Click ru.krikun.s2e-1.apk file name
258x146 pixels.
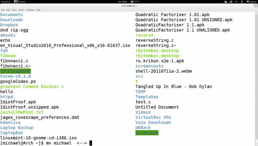pyautogui.click(x=160, y=61)
